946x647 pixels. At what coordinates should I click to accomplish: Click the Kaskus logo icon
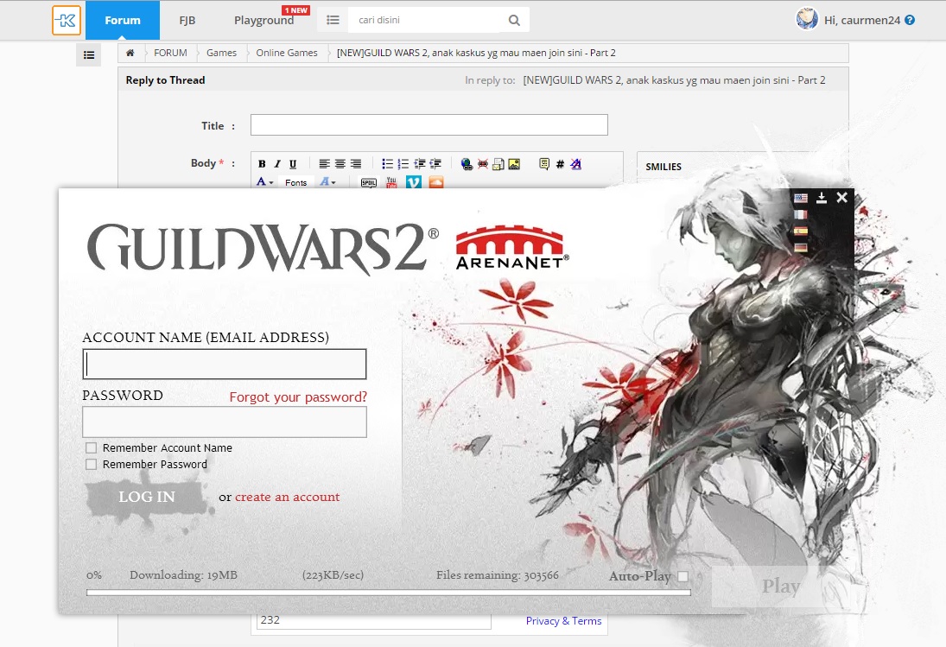point(67,20)
